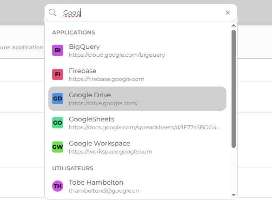Click the results list scrollbar thumb
This screenshot has height=200, width=272.
pos(233,89)
